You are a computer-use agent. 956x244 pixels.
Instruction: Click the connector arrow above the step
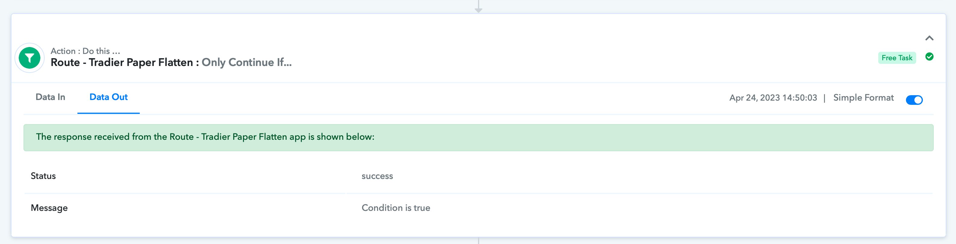point(478,7)
